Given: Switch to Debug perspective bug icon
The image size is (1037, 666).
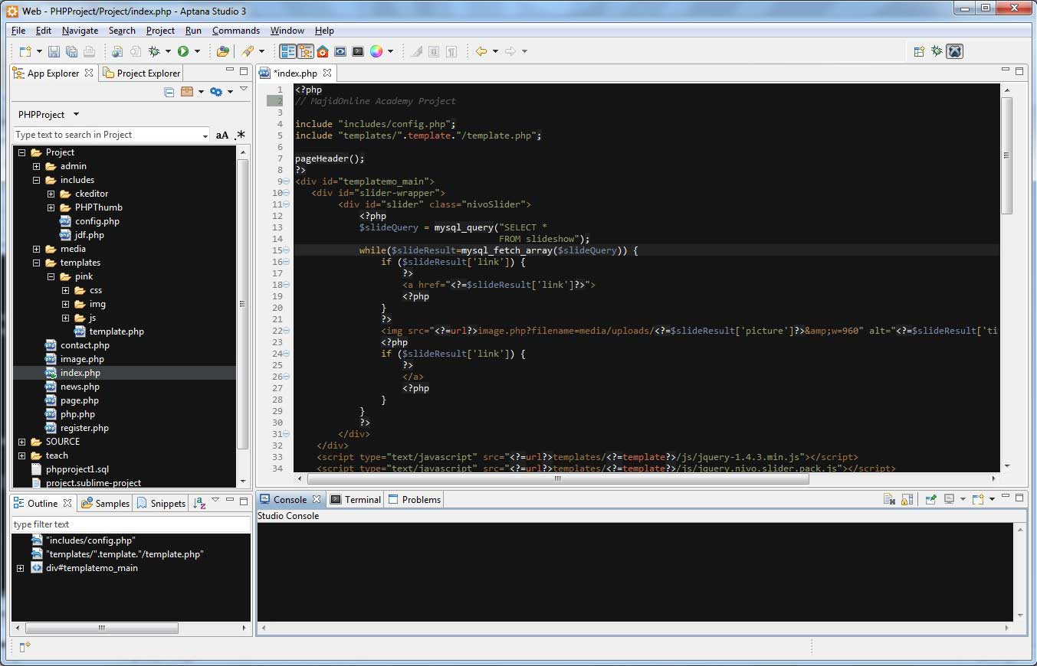Looking at the screenshot, I should coord(937,51).
